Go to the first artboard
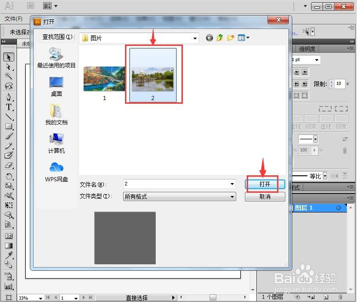This screenshot has width=357, height=302. (x=48, y=297)
